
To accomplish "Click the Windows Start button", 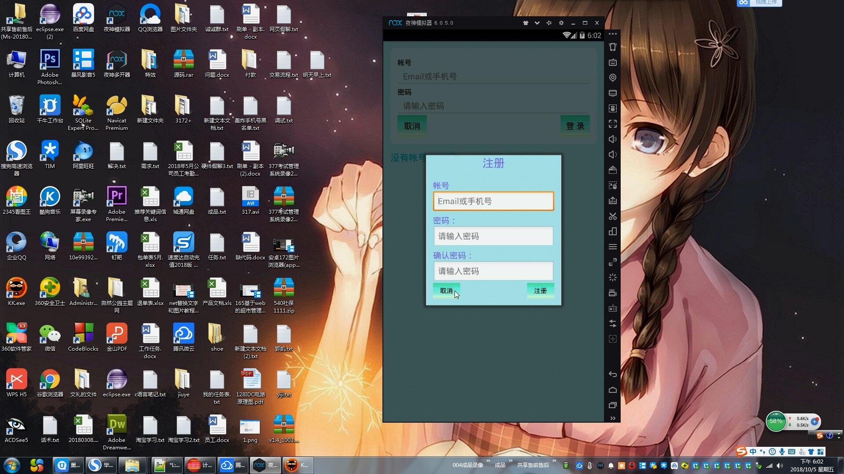I will coord(12,465).
